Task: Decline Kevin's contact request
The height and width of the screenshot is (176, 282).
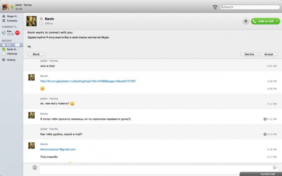Action: [249, 54]
